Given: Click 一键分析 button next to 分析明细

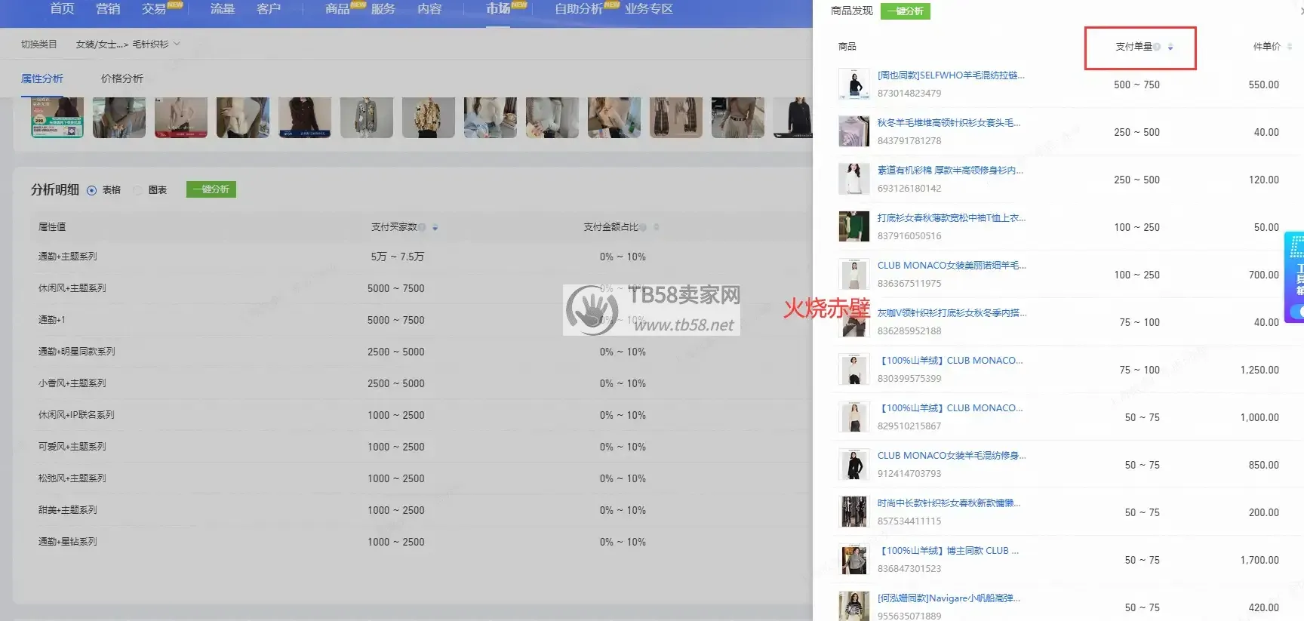Looking at the screenshot, I should [211, 189].
